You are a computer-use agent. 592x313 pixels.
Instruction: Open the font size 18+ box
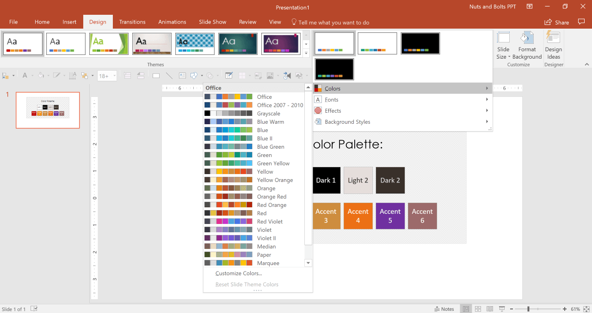tap(107, 76)
